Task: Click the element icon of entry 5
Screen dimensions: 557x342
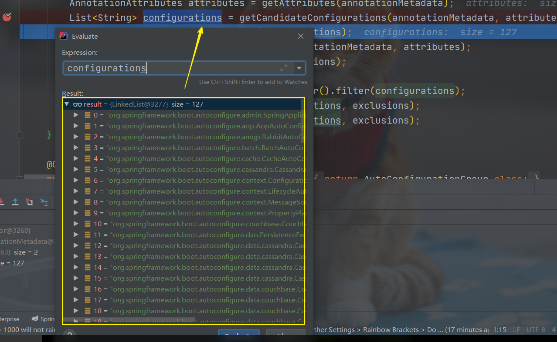Action: (x=88, y=170)
